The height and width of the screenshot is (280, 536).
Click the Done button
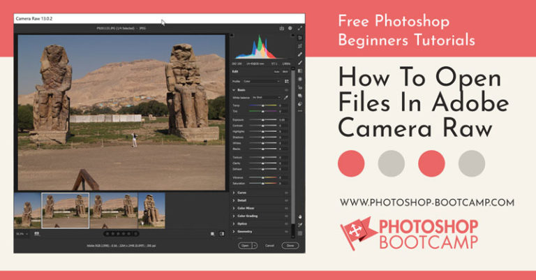[290, 246]
